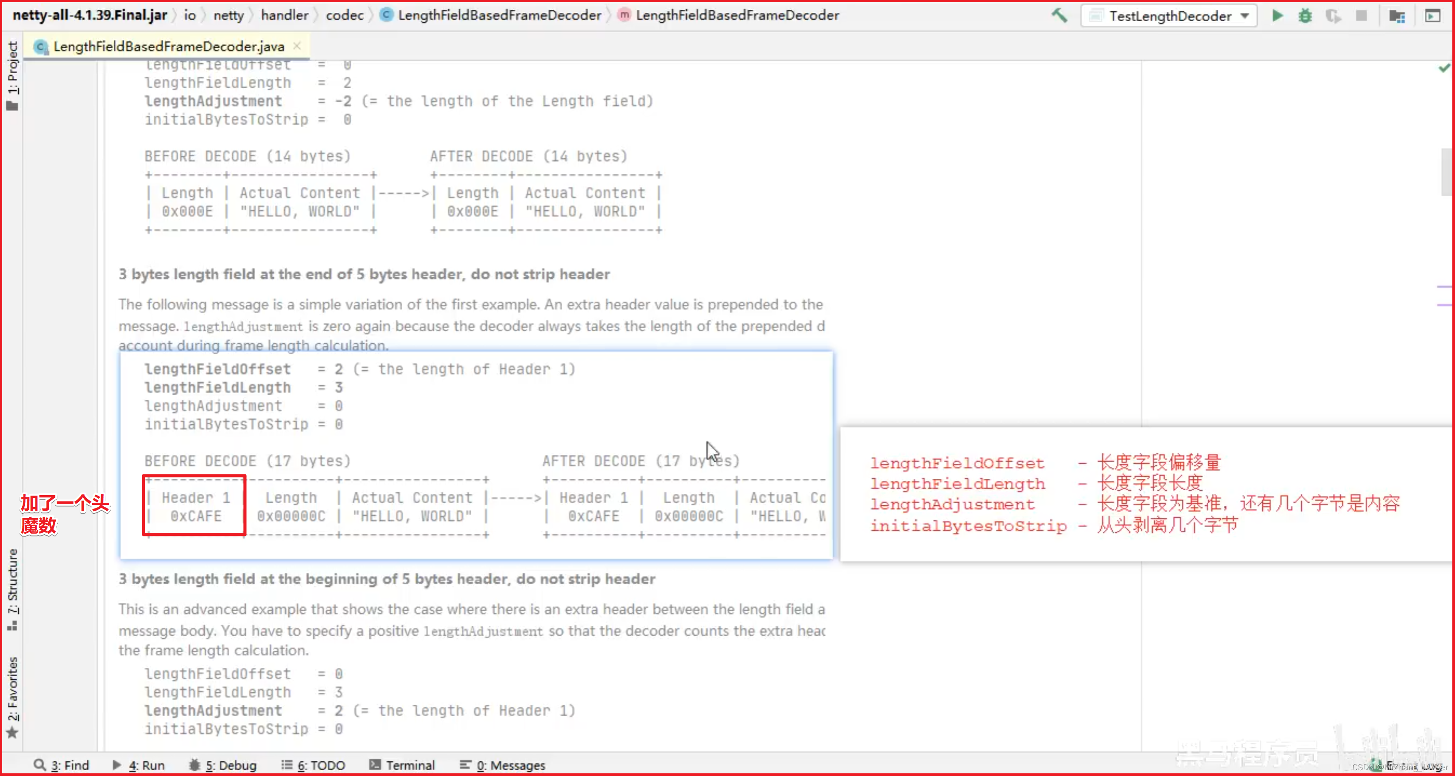1455x776 pixels.
Task: Click heading '3 bytes length field at the beginning'
Action: 386,579
